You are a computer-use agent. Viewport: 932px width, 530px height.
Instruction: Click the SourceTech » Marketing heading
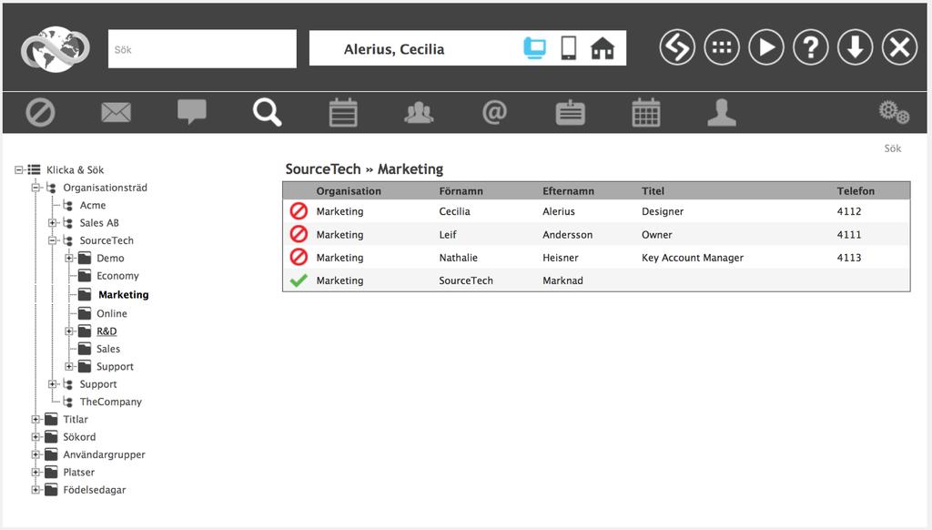[x=364, y=169]
